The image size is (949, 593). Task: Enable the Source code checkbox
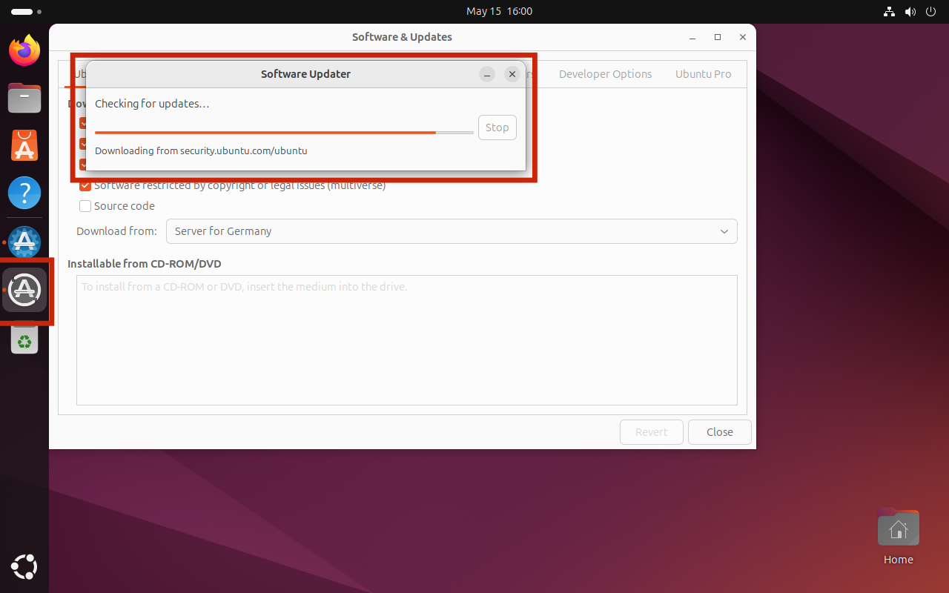pyautogui.click(x=85, y=206)
